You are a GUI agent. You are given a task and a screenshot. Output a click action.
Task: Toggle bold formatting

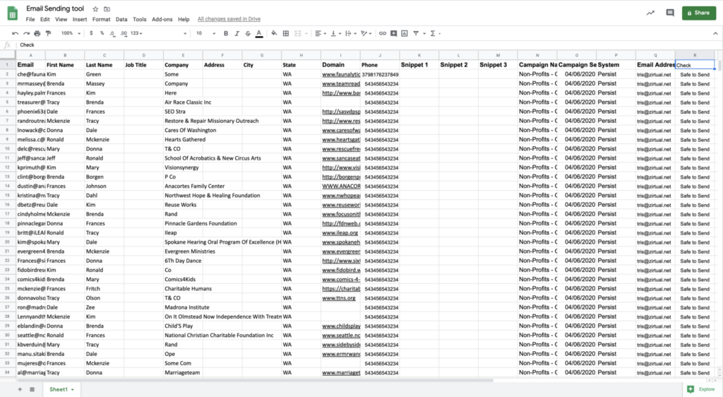click(x=226, y=33)
